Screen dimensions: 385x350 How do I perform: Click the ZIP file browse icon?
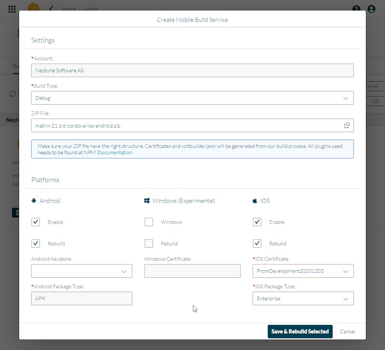[x=347, y=125]
